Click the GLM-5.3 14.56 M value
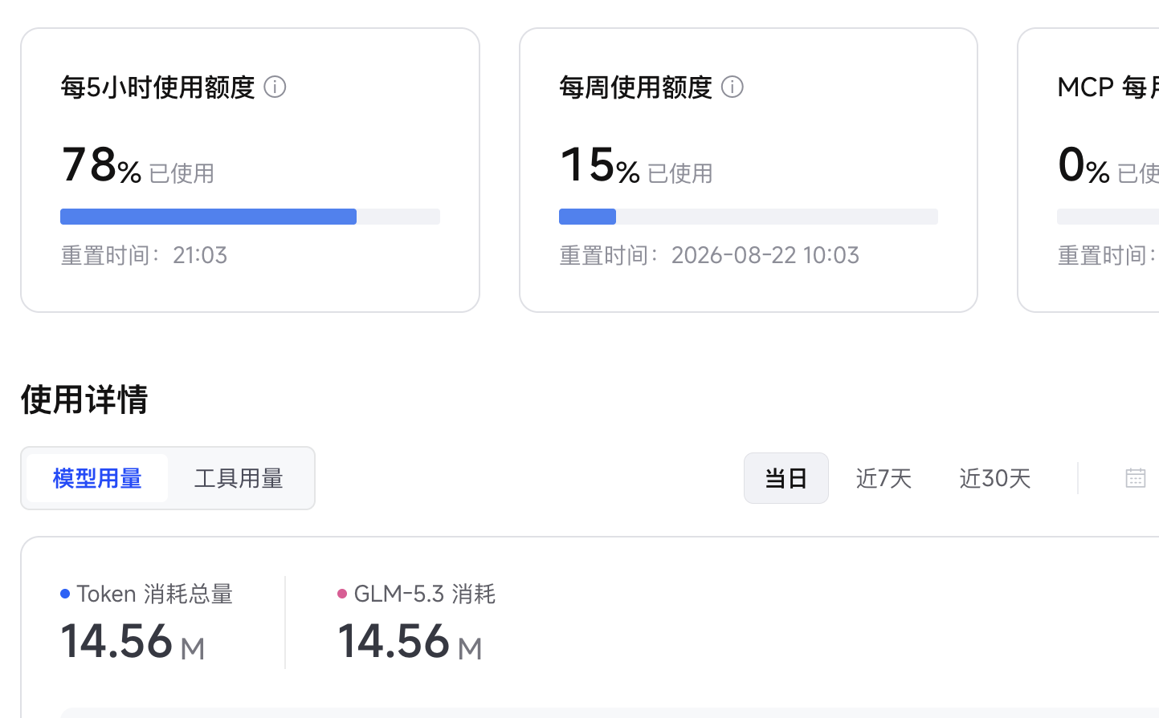This screenshot has height=718, width=1159. coord(410,642)
